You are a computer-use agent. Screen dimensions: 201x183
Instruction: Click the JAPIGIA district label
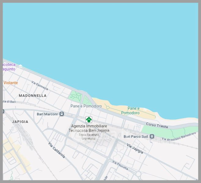(x=20, y=121)
